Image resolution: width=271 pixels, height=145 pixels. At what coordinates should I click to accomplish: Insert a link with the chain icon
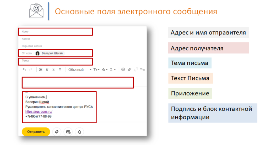point(129,69)
